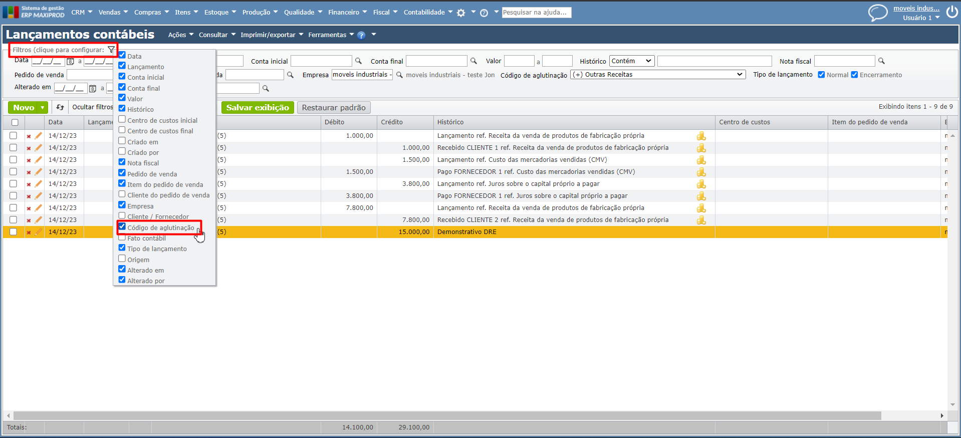This screenshot has width=961, height=438.
Task: Open the Estoque menu
Action: click(220, 13)
